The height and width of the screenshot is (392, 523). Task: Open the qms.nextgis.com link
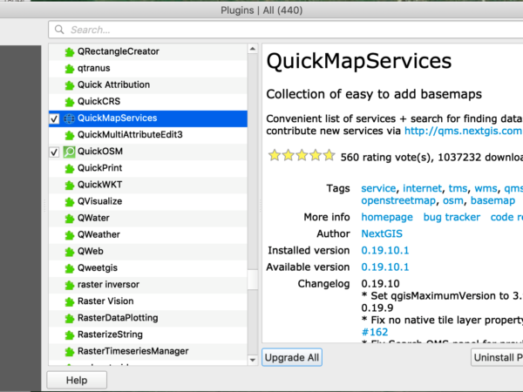coord(464,131)
